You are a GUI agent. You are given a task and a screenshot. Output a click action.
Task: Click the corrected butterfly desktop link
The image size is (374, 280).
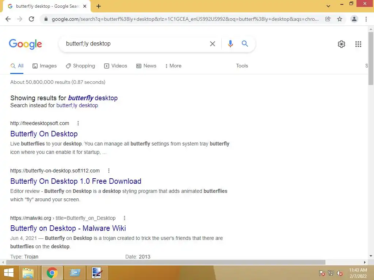coord(93,98)
